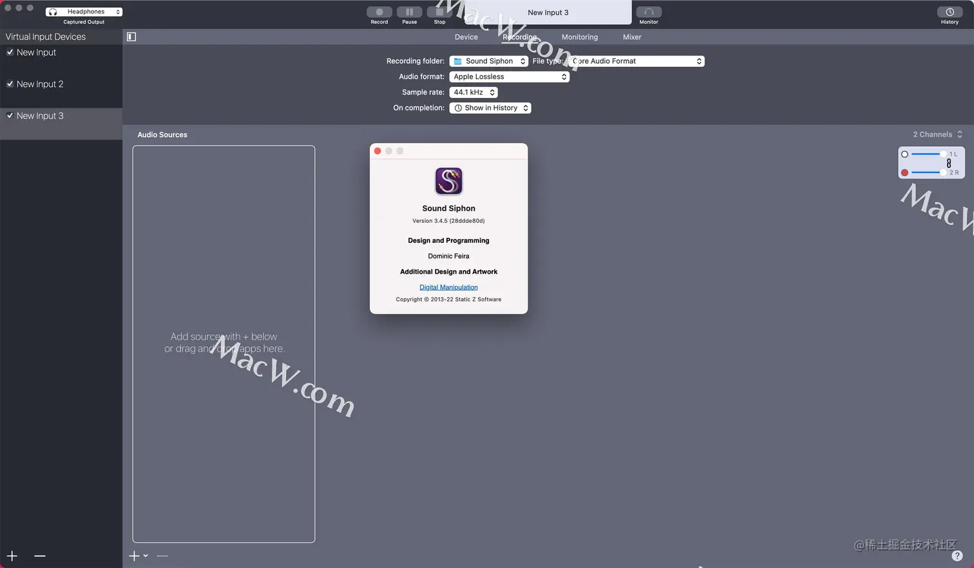Adjust the 2 R channel volume slider

click(928, 172)
